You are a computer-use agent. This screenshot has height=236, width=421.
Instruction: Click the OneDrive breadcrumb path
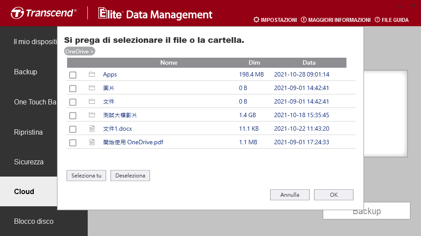pos(79,52)
